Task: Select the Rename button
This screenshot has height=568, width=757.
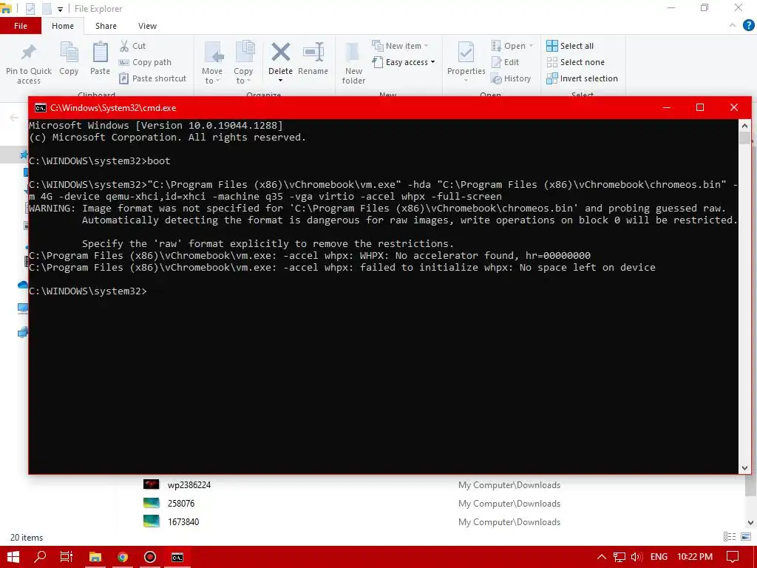Action: pyautogui.click(x=313, y=59)
